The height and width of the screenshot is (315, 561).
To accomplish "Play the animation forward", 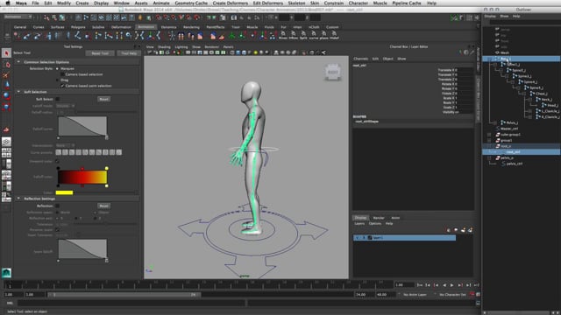I will [452, 285].
